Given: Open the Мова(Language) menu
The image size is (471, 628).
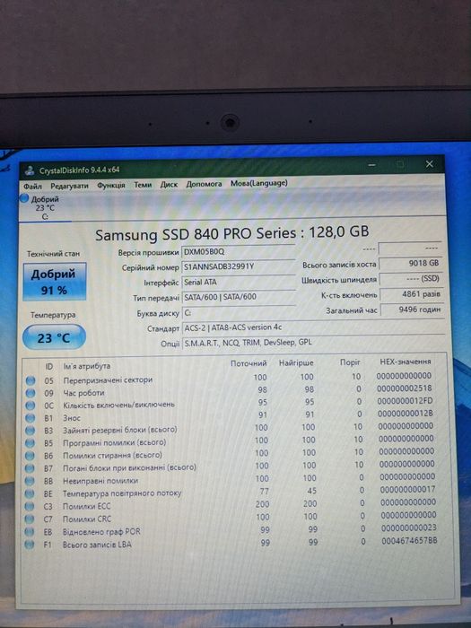Looking at the screenshot, I should 259,183.
